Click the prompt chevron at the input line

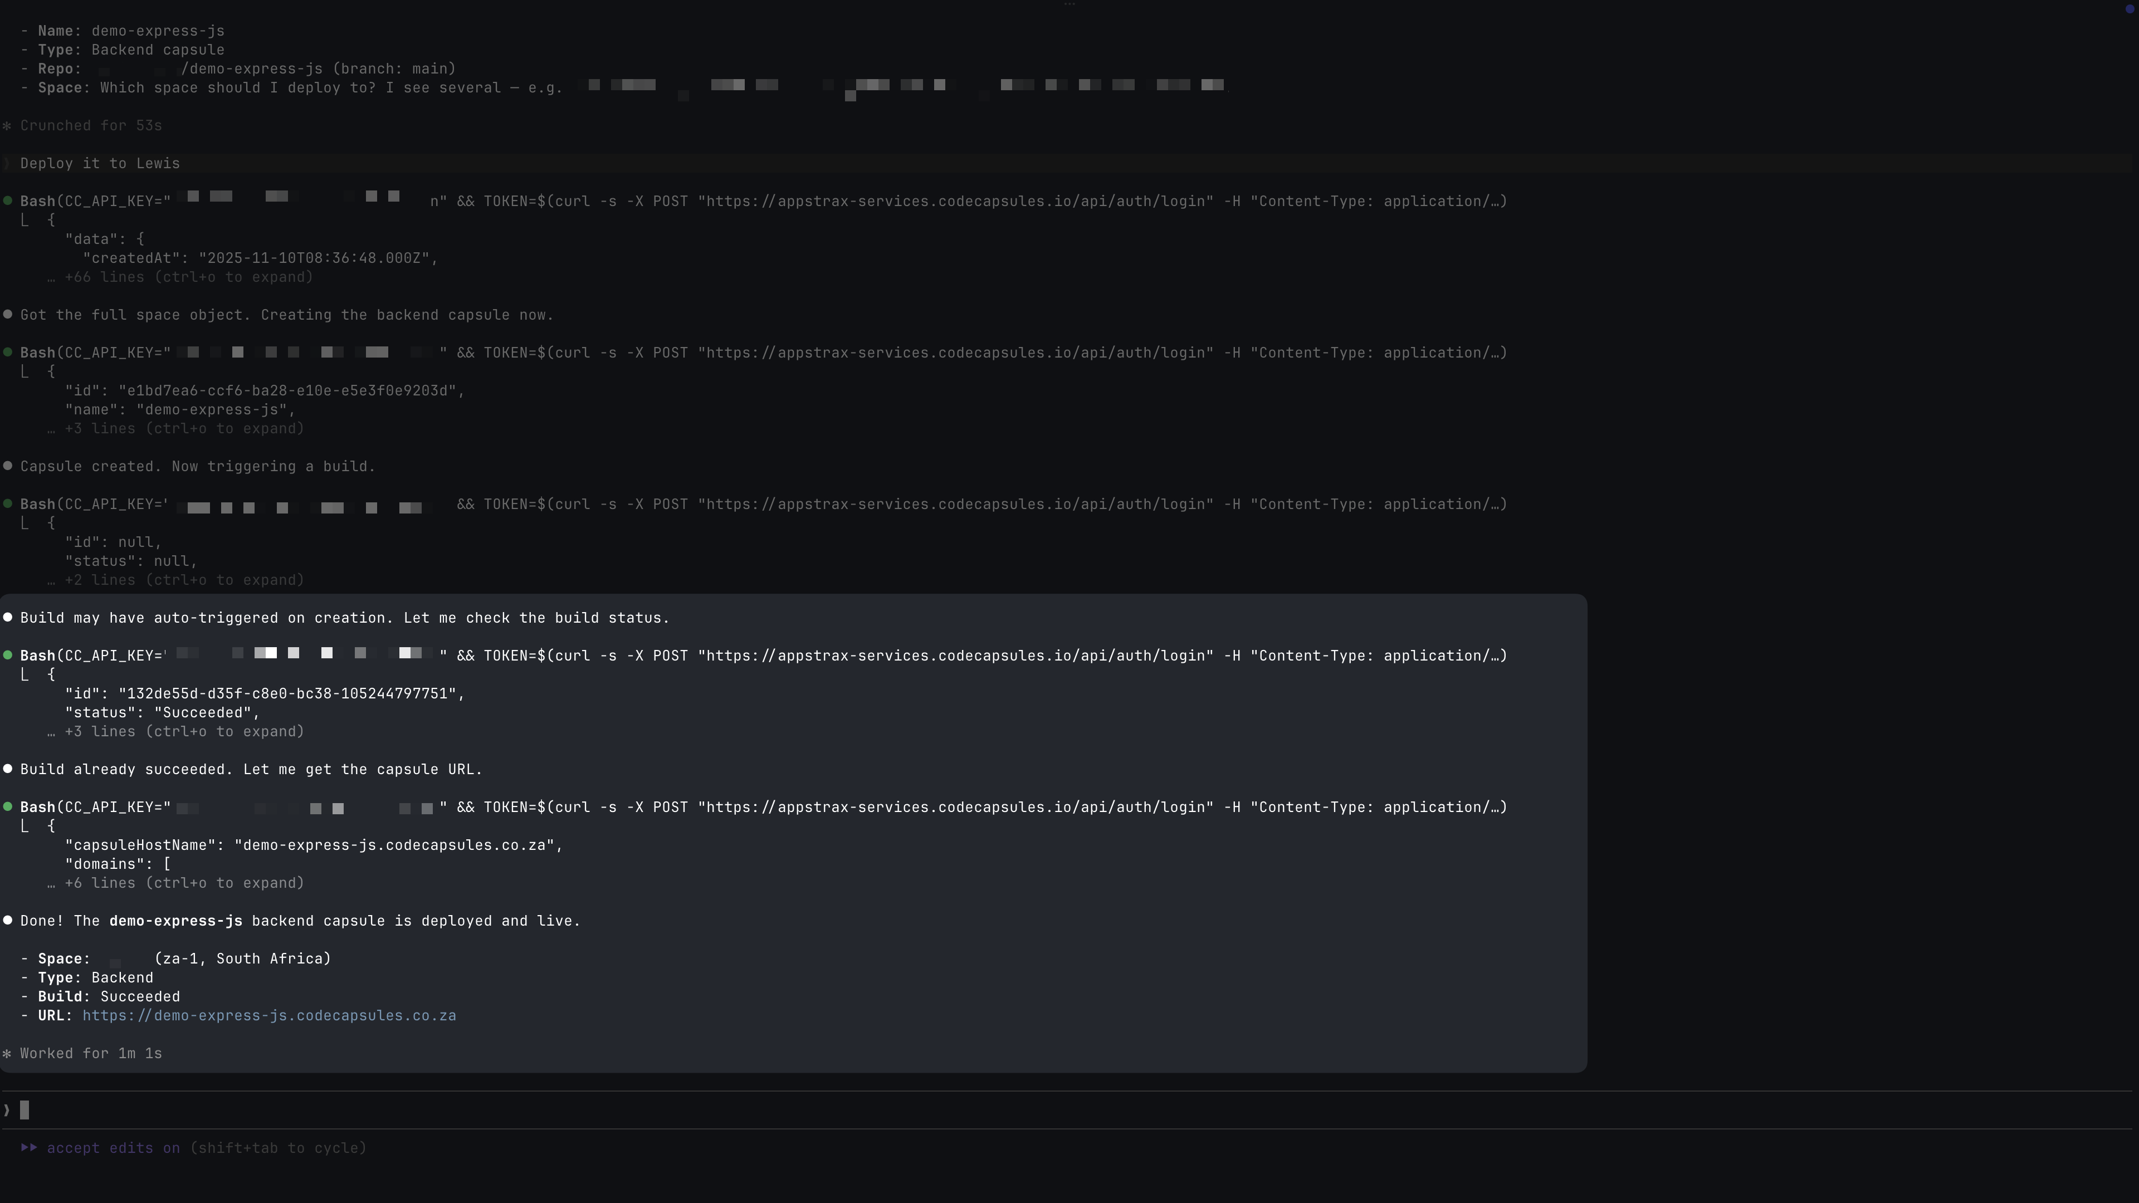click(x=7, y=1111)
